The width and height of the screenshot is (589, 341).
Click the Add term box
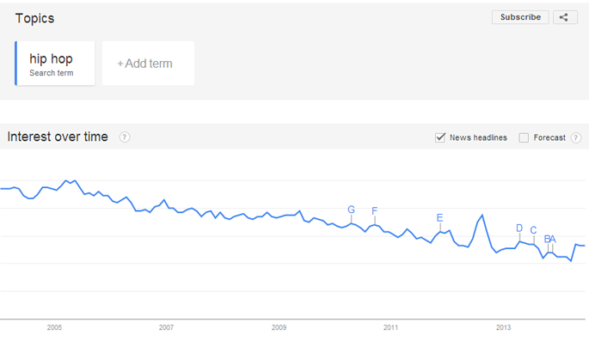tap(149, 64)
